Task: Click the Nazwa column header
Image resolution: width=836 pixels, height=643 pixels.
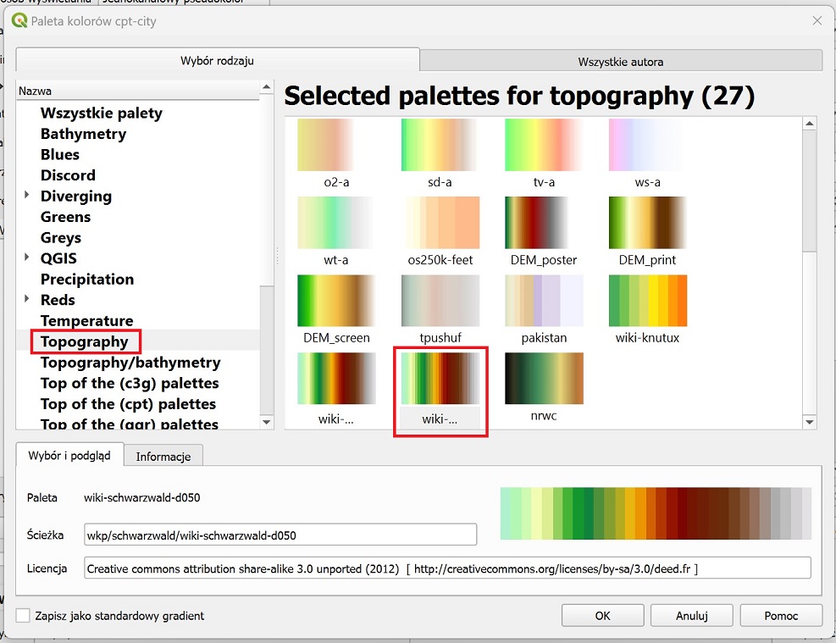Action: pos(137,91)
